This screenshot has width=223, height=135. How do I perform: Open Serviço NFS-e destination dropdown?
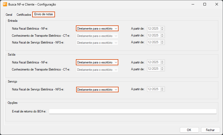point(97,90)
